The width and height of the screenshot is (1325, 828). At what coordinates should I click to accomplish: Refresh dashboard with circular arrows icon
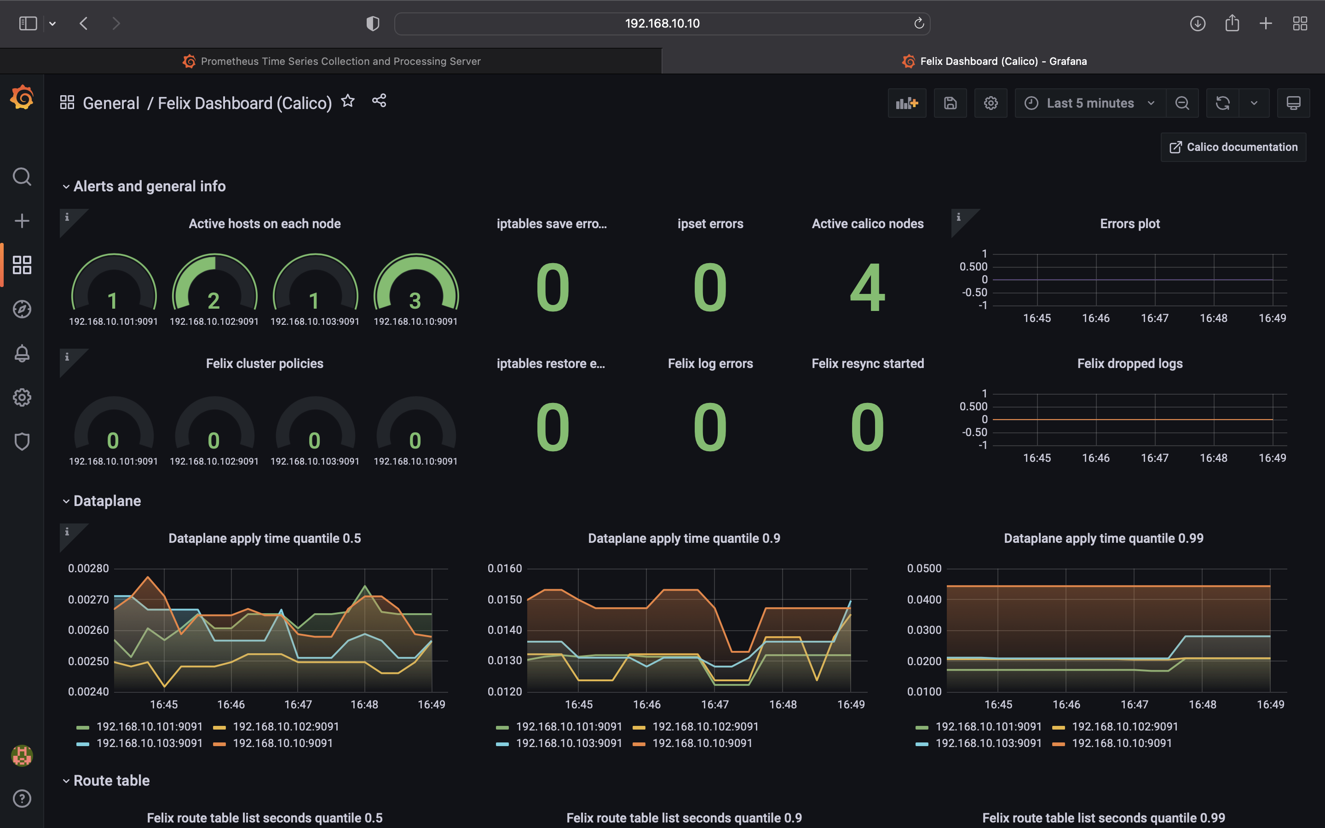point(1222,103)
